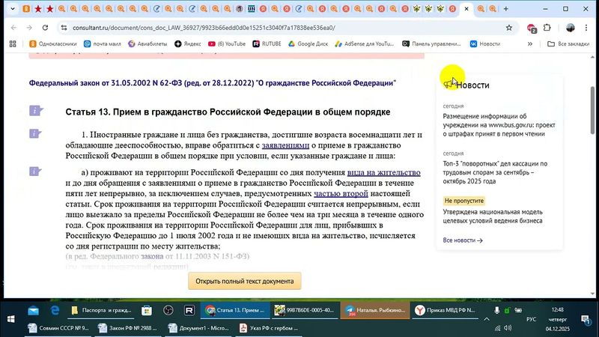599x337 pixels.
Task: Open the Chrome profile avatar
Action: point(571,28)
